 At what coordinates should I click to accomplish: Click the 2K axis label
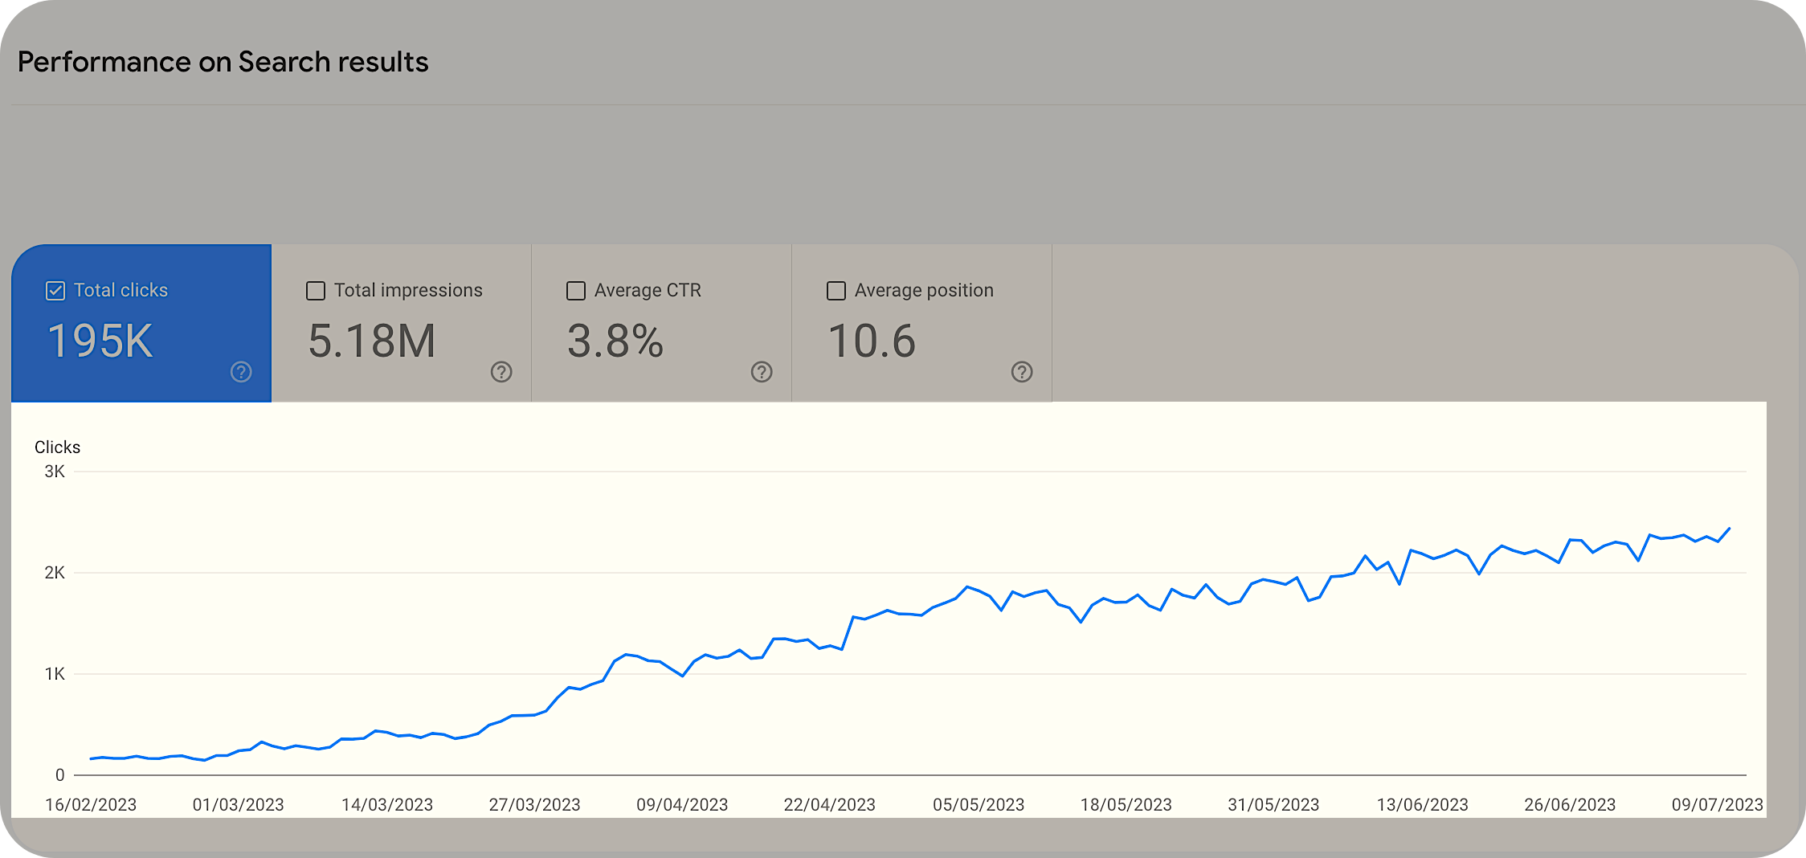[x=55, y=573]
